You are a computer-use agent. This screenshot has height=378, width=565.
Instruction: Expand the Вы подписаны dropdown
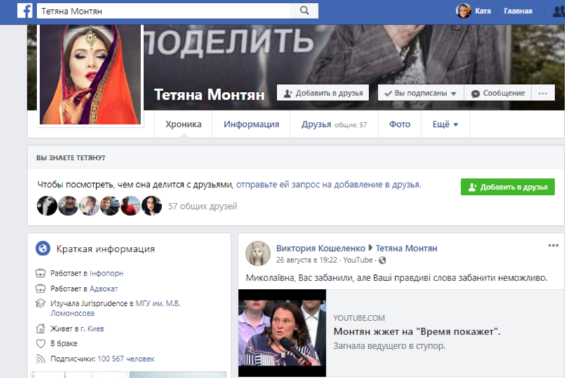[x=420, y=93]
